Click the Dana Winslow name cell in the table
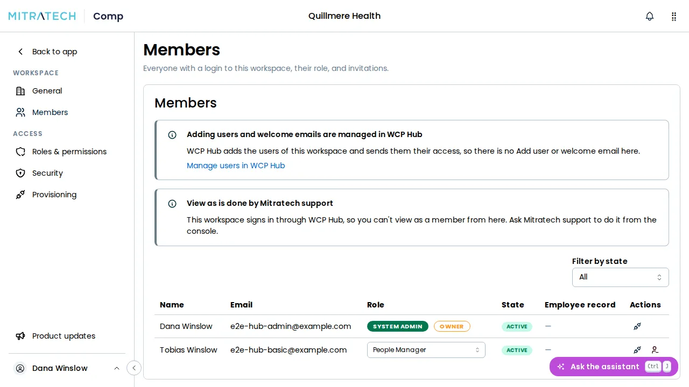The image size is (689, 387). [186, 326]
